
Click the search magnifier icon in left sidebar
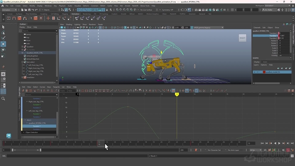tap(3, 99)
